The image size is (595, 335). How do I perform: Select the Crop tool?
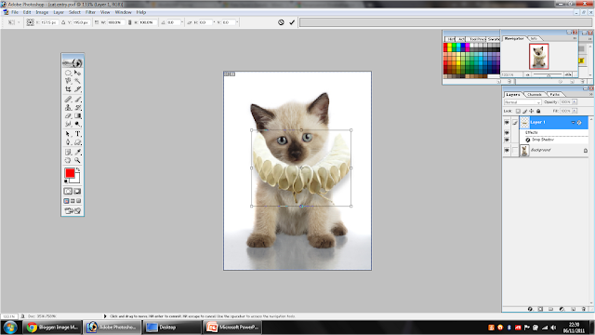pyautogui.click(x=68, y=89)
